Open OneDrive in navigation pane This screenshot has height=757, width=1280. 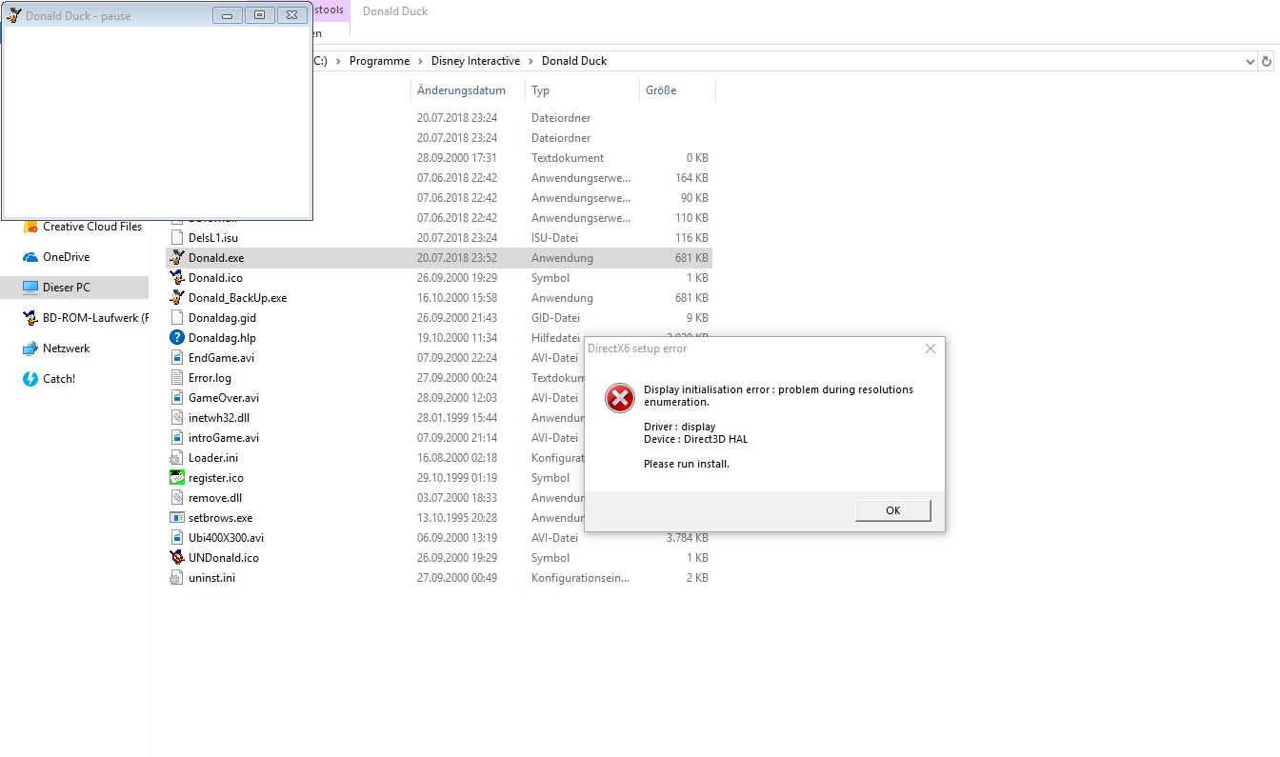(x=66, y=257)
